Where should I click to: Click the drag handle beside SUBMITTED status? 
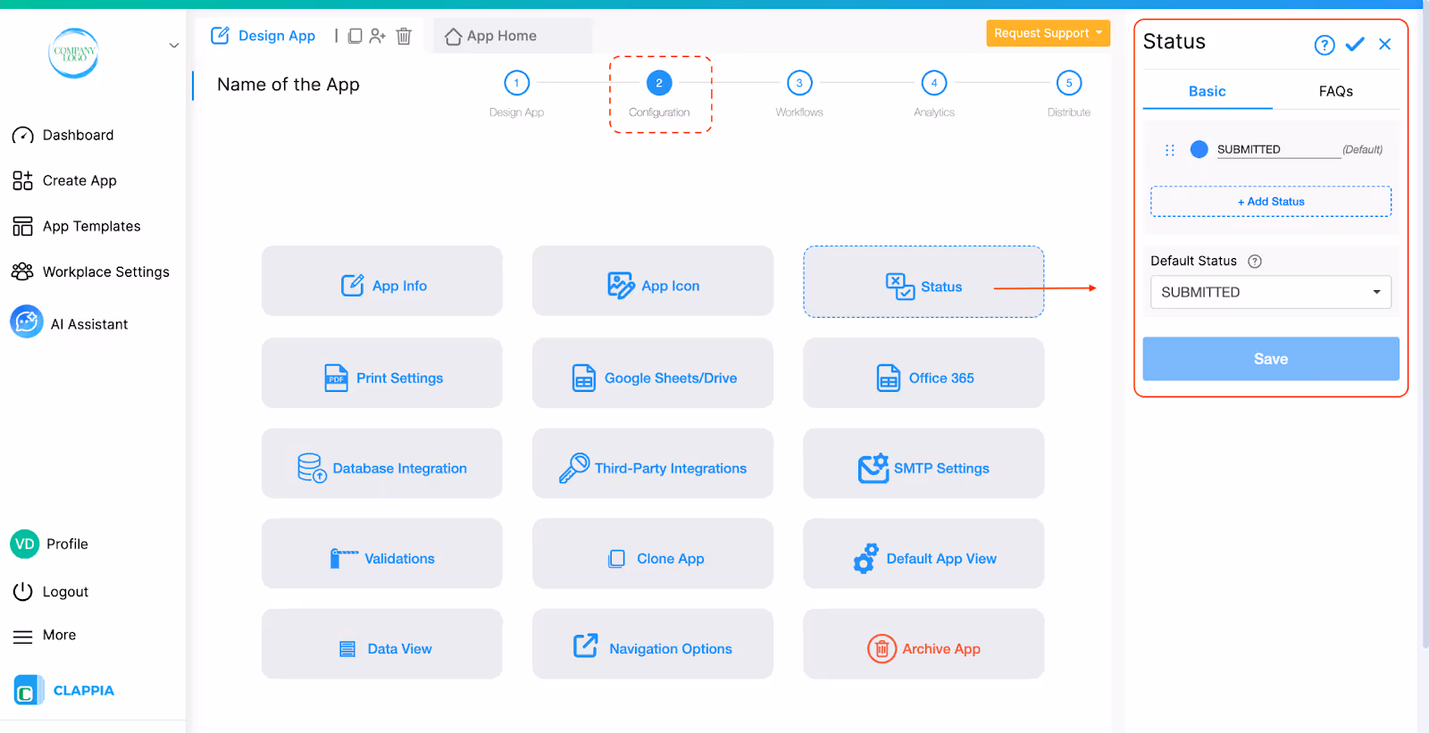pyautogui.click(x=1170, y=150)
